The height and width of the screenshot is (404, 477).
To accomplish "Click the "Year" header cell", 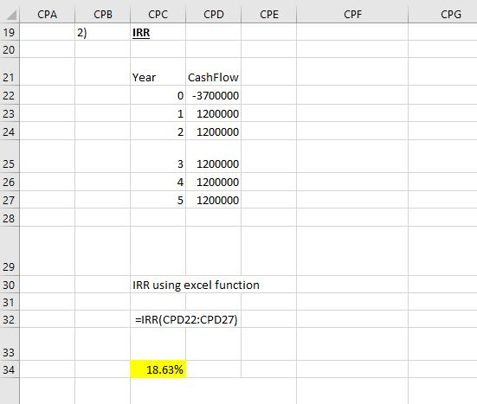I will click(x=158, y=72).
